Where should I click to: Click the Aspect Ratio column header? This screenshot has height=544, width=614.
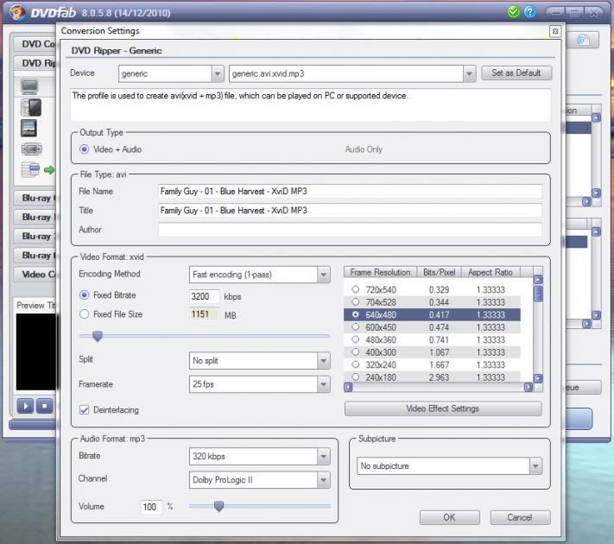pyautogui.click(x=491, y=272)
